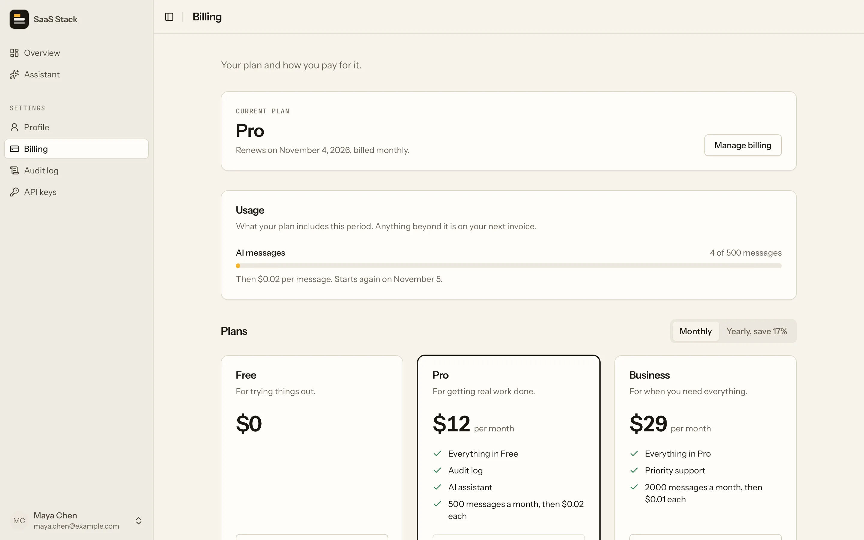
Task: Click the 'Then $0.02 per message' note
Action: 339,279
